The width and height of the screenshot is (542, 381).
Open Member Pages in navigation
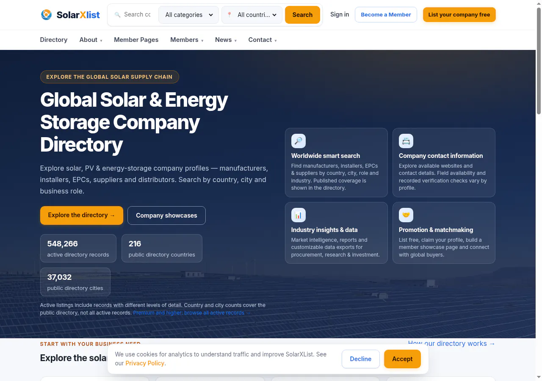(x=136, y=40)
